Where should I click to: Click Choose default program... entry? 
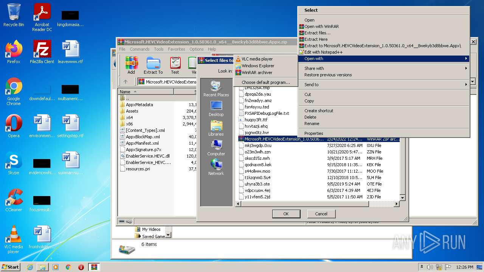click(x=266, y=82)
